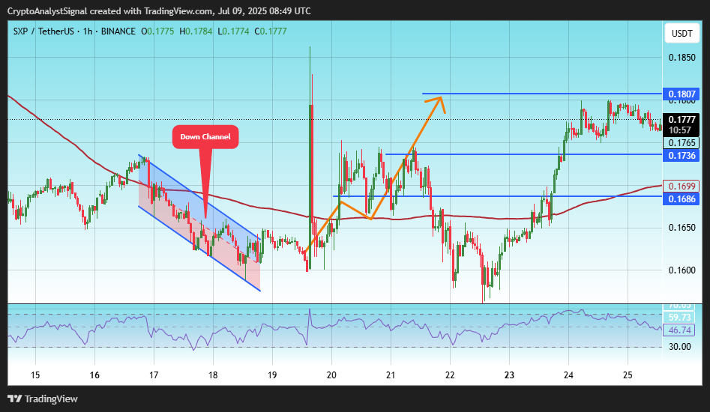The height and width of the screenshot is (412, 710).
Task: Click the 0.1686 blue level price label
Action: (x=681, y=199)
